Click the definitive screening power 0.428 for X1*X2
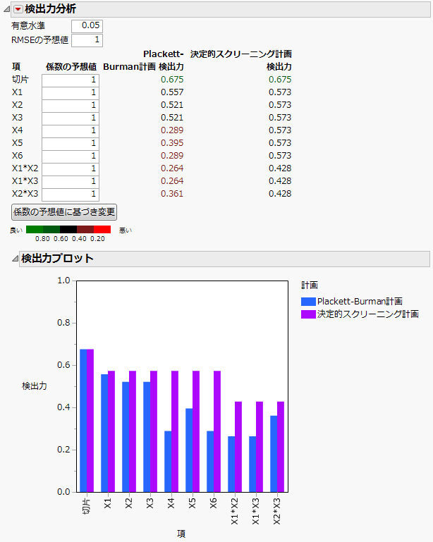This screenshot has height=542, width=433. pyautogui.click(x=280, y=168)
